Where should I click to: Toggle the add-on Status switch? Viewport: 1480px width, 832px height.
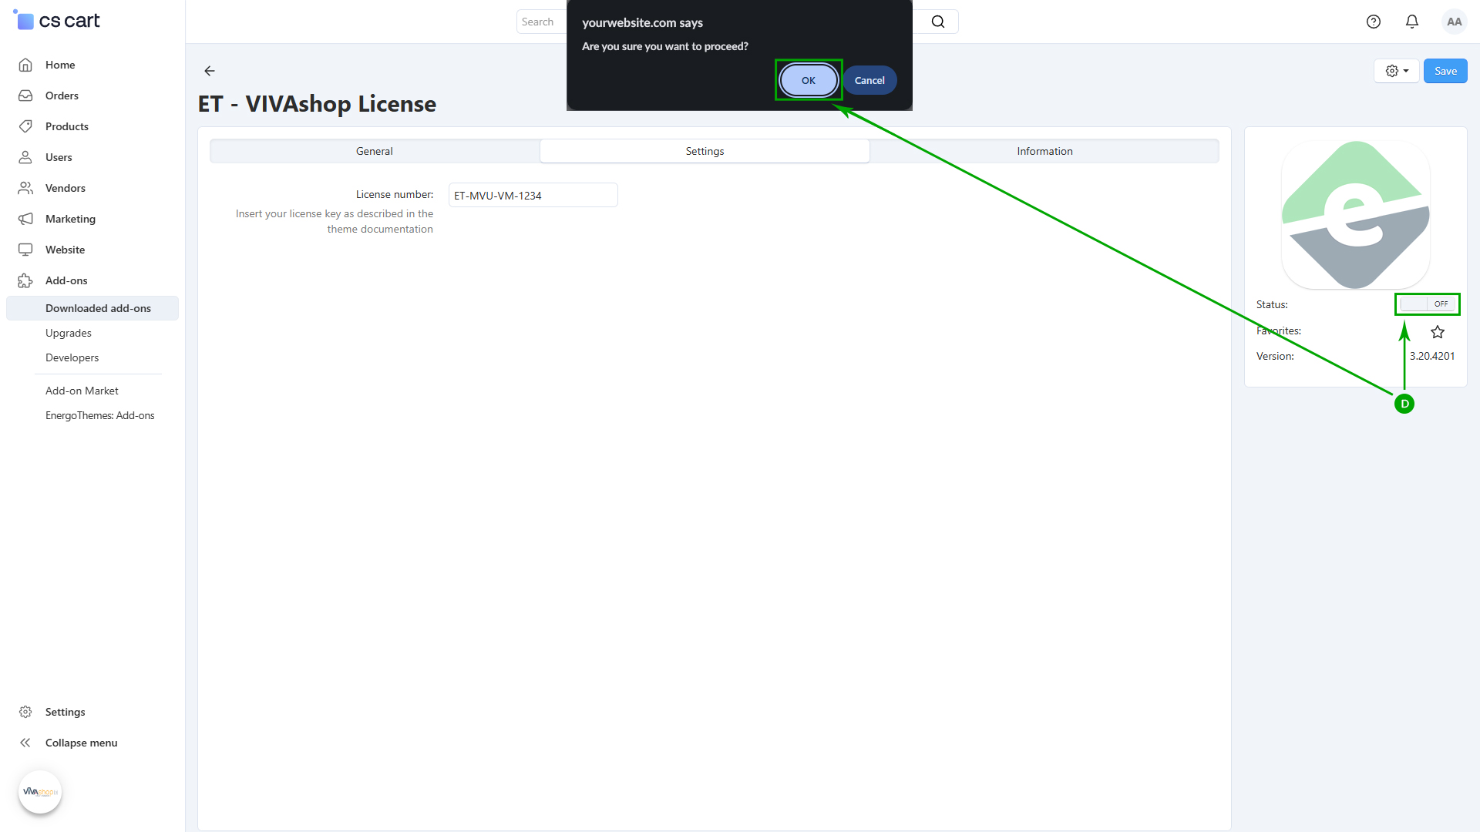pyautogui.click(x=1427, y=304)
